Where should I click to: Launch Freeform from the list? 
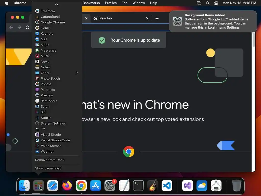pos(57,11)
